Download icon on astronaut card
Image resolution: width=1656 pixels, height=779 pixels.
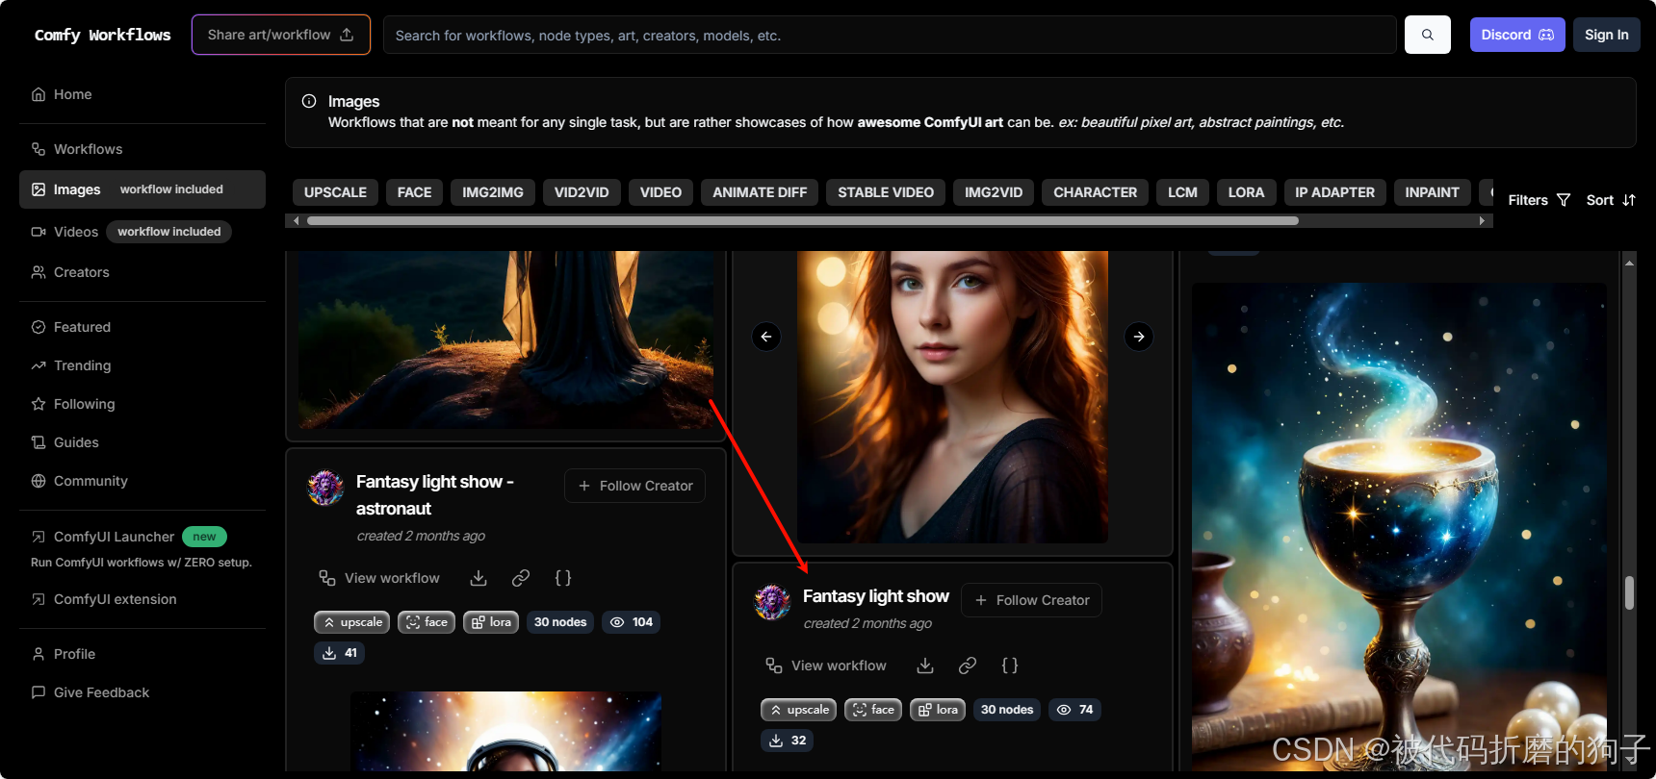coord(479,578)
